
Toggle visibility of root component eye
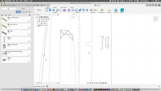[38, 17]
